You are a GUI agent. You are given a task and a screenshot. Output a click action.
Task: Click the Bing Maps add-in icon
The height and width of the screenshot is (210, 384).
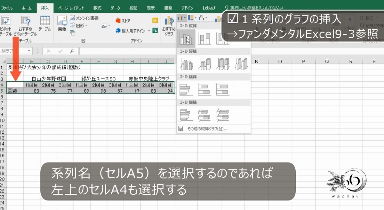coord(155,21)
